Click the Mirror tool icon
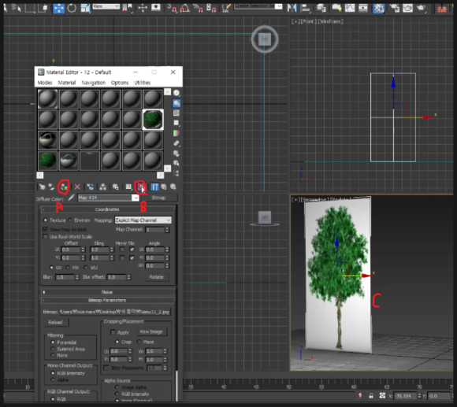The width and height of the screenshot is (457, 407). [x=292, y=8]
